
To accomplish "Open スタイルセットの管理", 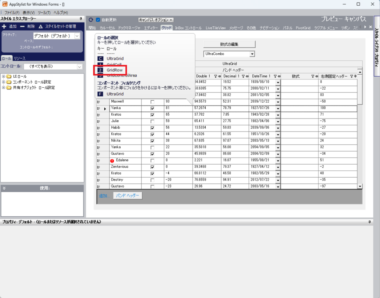I will (x=58, y=26).
